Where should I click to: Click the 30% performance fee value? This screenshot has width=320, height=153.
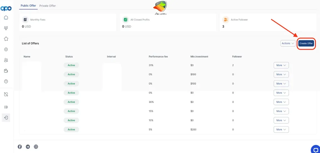pyautogui.click(x=151, y=102)
